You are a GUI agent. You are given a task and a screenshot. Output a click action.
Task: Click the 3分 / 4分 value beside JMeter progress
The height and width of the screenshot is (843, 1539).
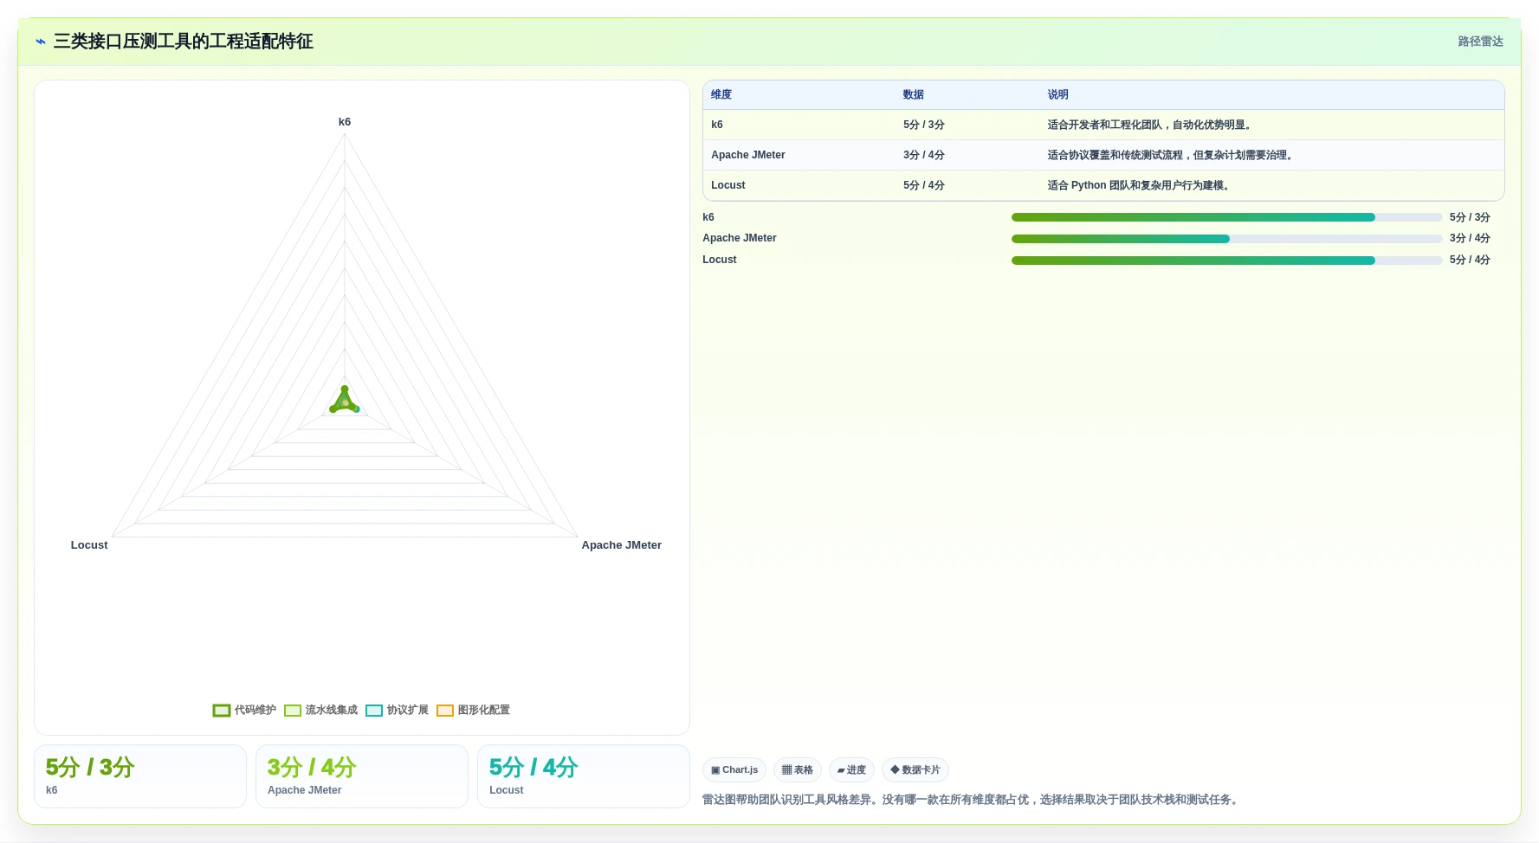click(1470, 238)
